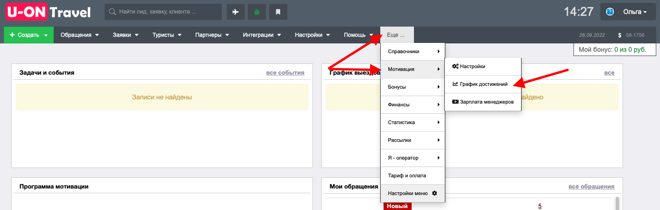Expand the Заявки menu
Screen dimensions: 660x210
[x=125, y=35]
